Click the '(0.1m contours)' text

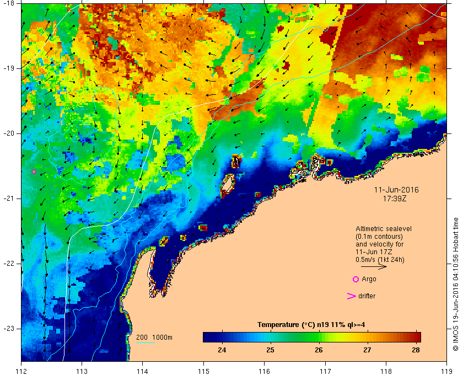pos(379,237)
